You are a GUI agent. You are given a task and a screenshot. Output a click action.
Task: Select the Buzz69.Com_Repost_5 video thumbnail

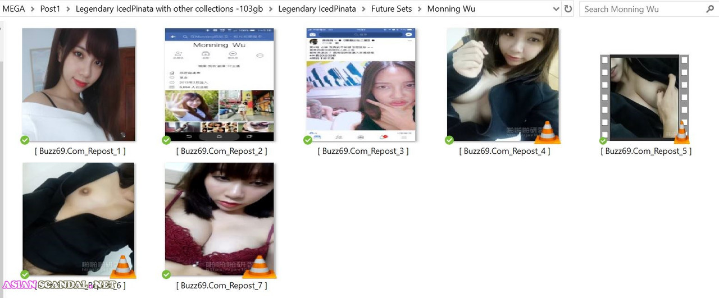[x=645, y=97]
